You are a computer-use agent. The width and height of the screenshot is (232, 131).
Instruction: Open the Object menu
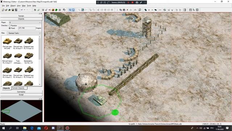point(13,6)
